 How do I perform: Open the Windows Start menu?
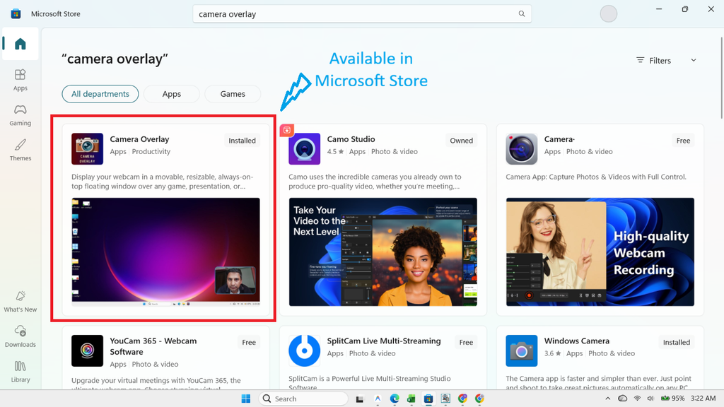(245, 399)
